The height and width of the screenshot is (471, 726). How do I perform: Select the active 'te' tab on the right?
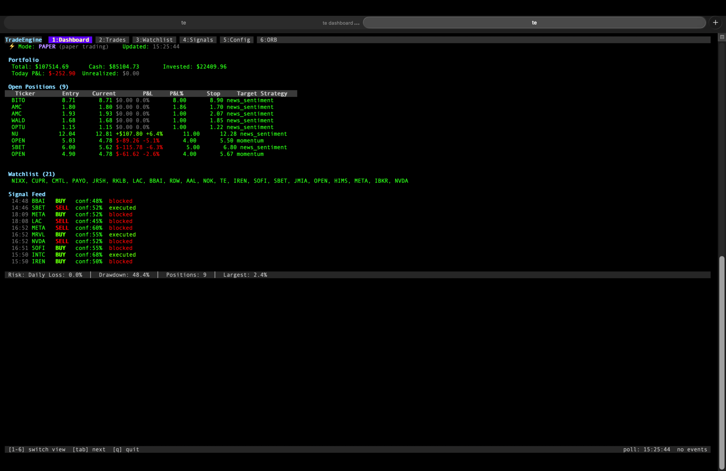pos(534,23)
